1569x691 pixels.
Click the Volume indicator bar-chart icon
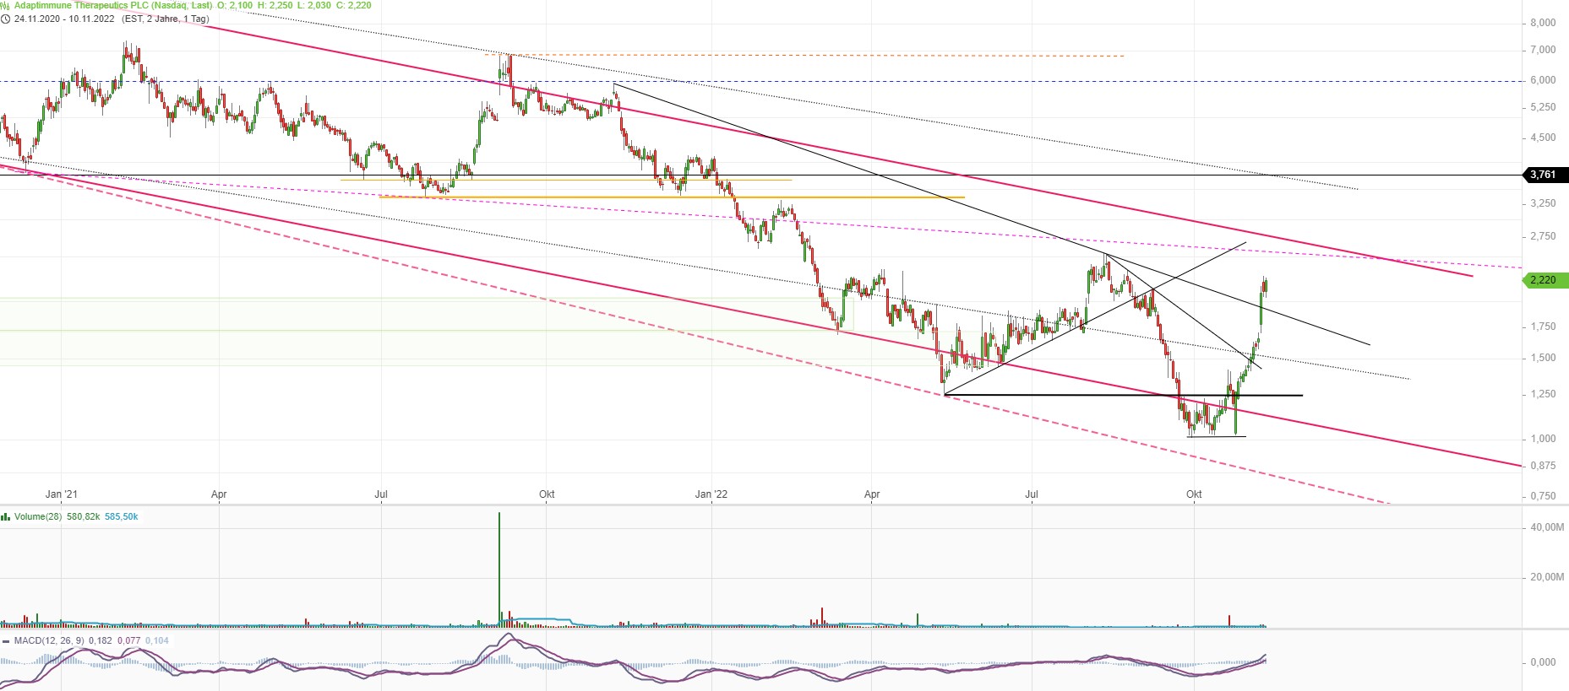[5, 516]
